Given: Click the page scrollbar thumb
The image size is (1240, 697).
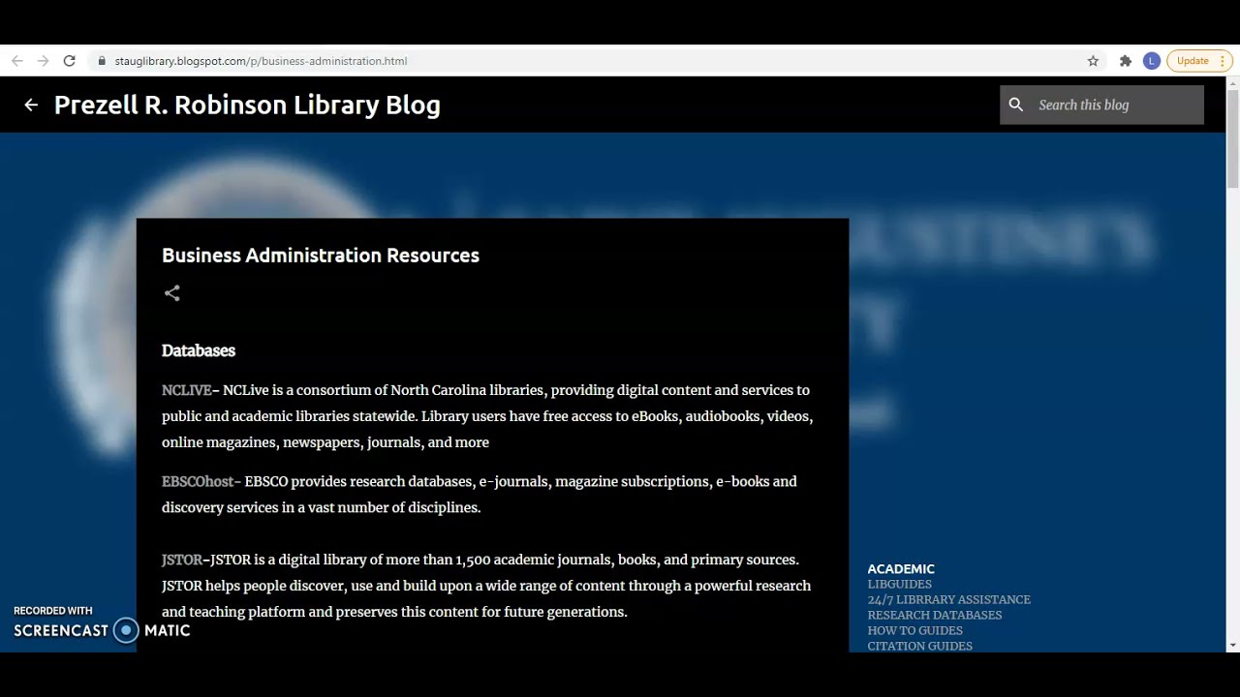Looking at the screenshot, I should tap(1232, 138).
